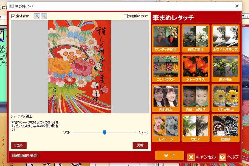Click the help question mark icon
The image size is (249, 166).
coord(222,157)
